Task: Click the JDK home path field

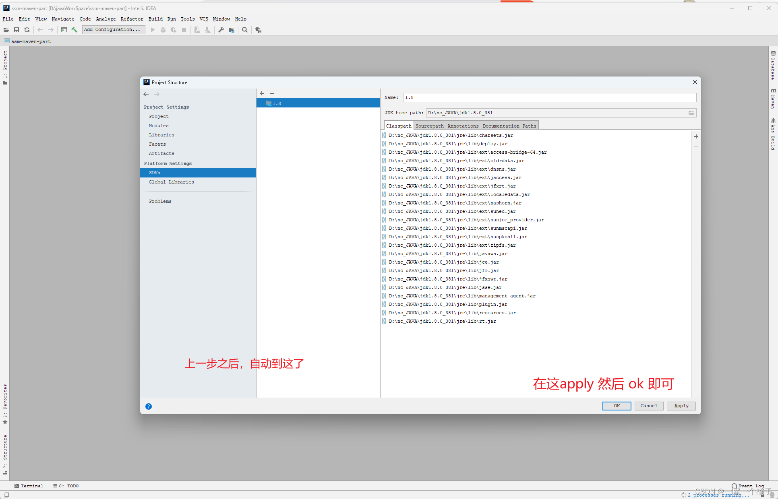Action: click(x=557, y=113)
